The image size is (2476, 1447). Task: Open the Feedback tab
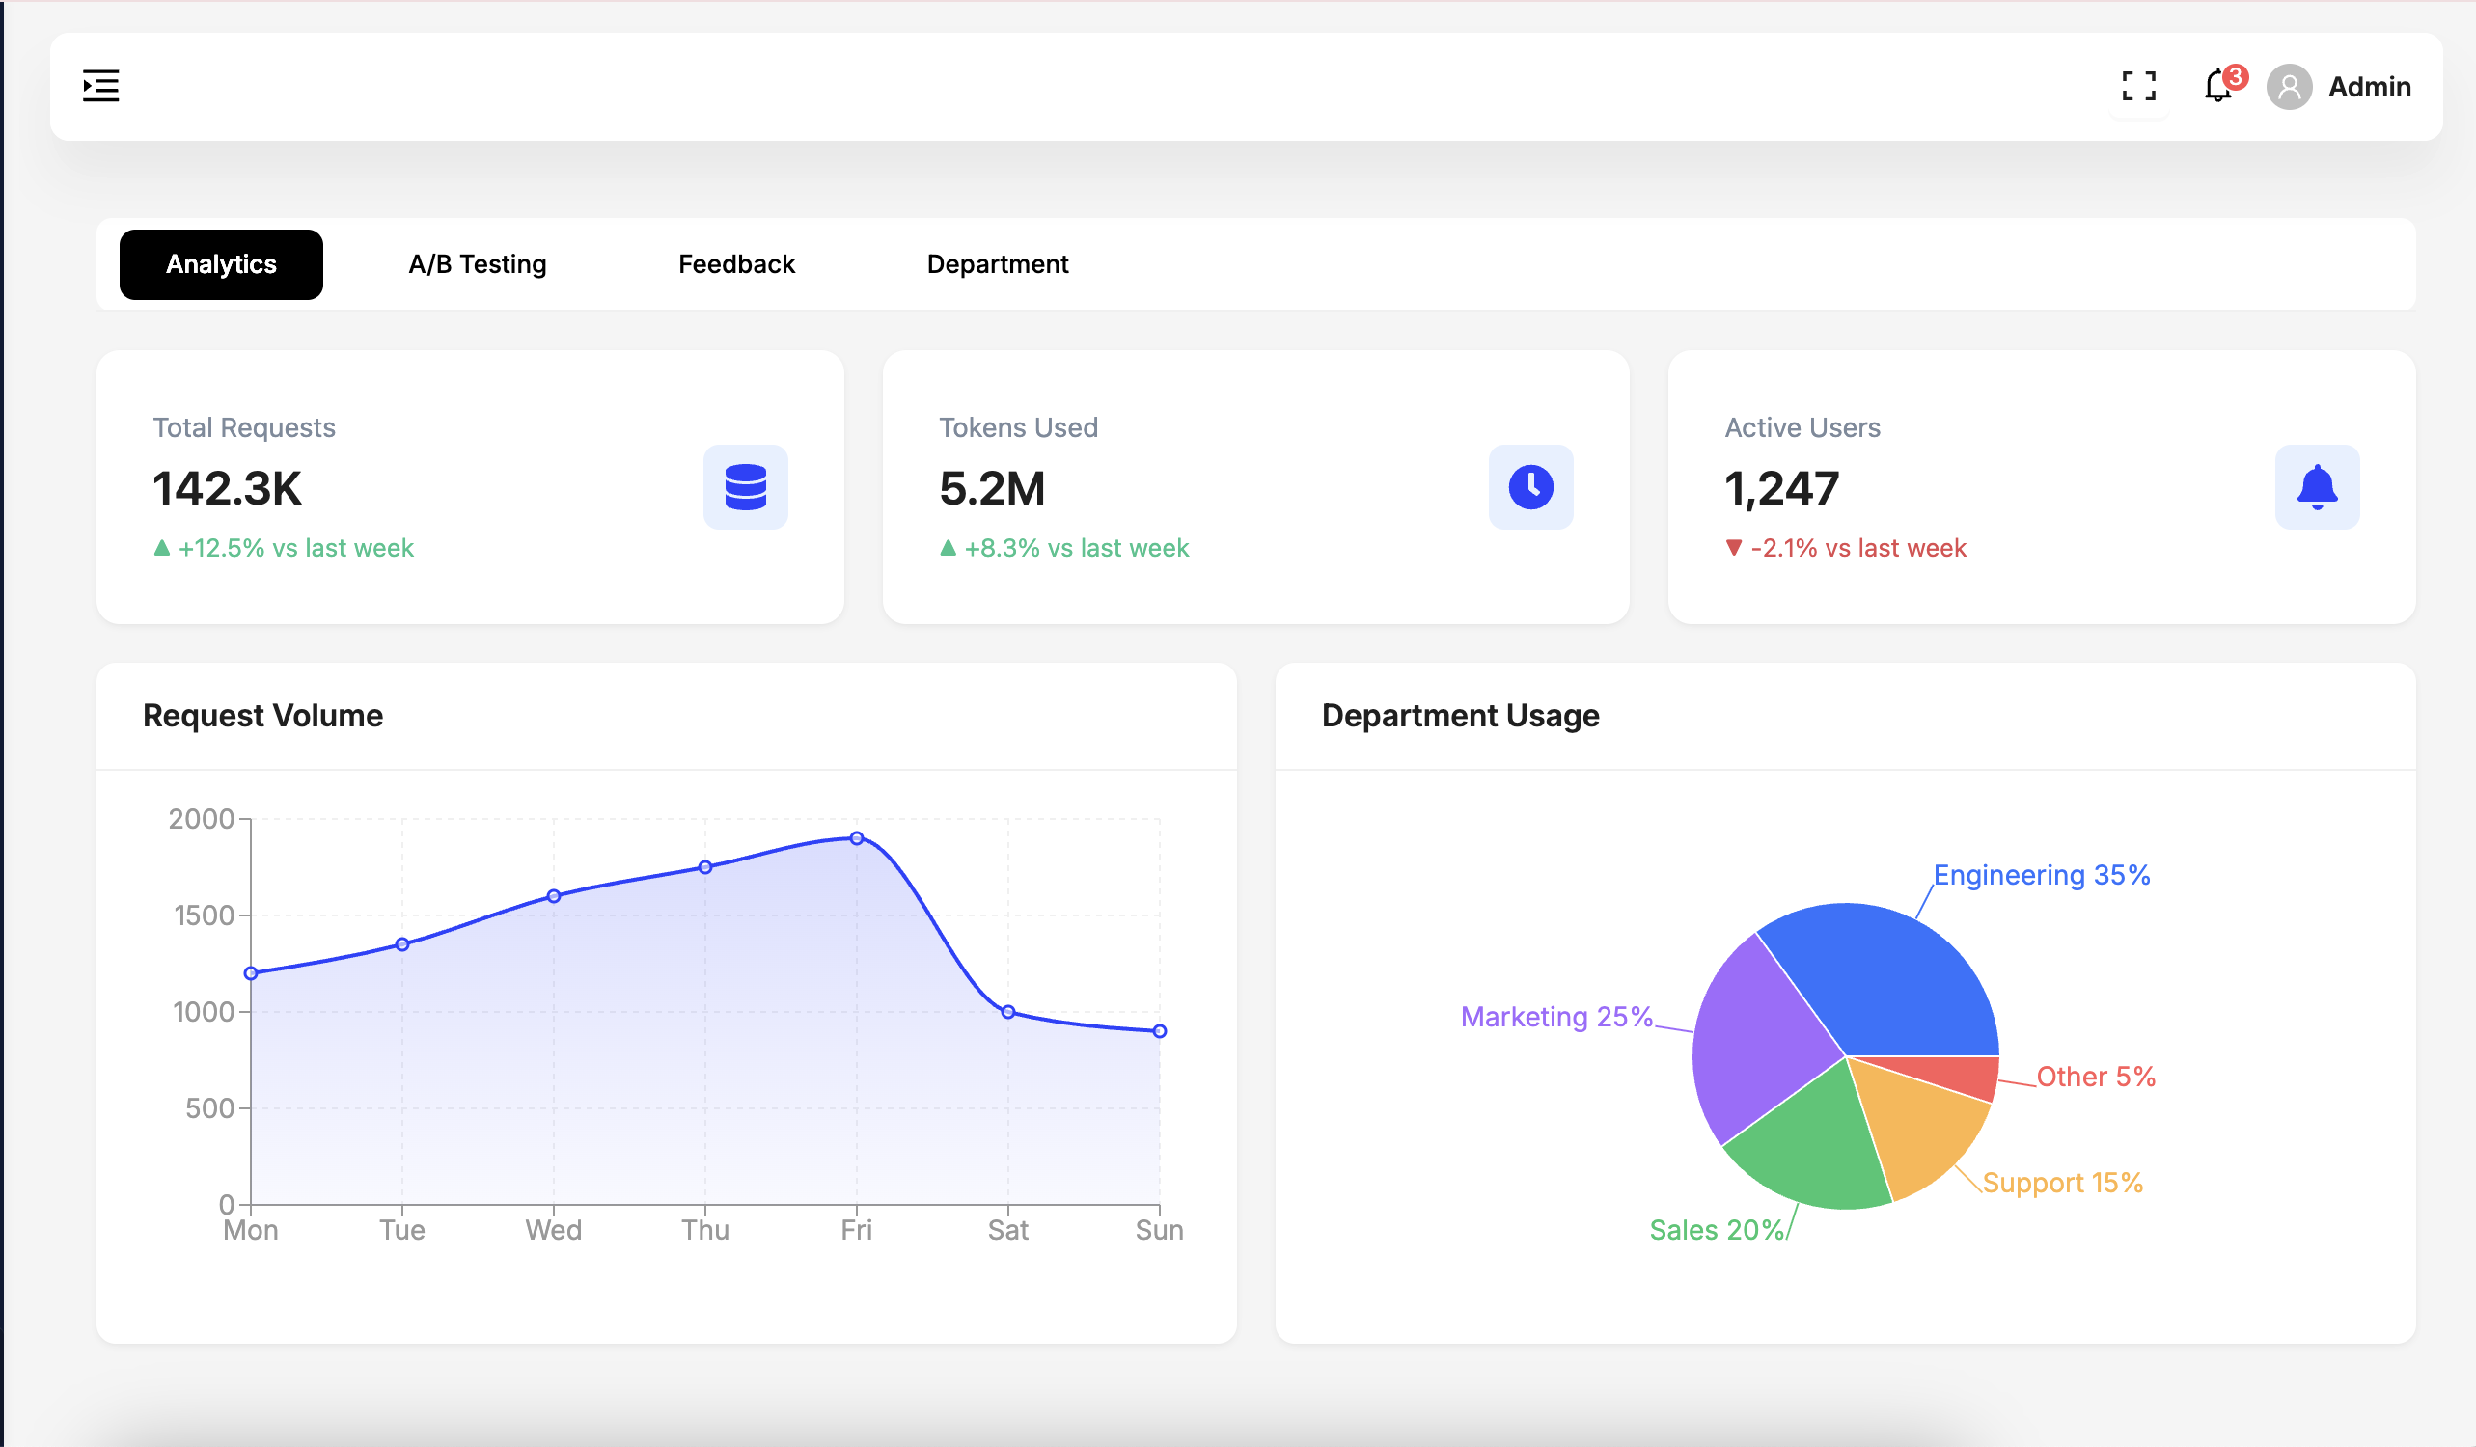point(736,264)
